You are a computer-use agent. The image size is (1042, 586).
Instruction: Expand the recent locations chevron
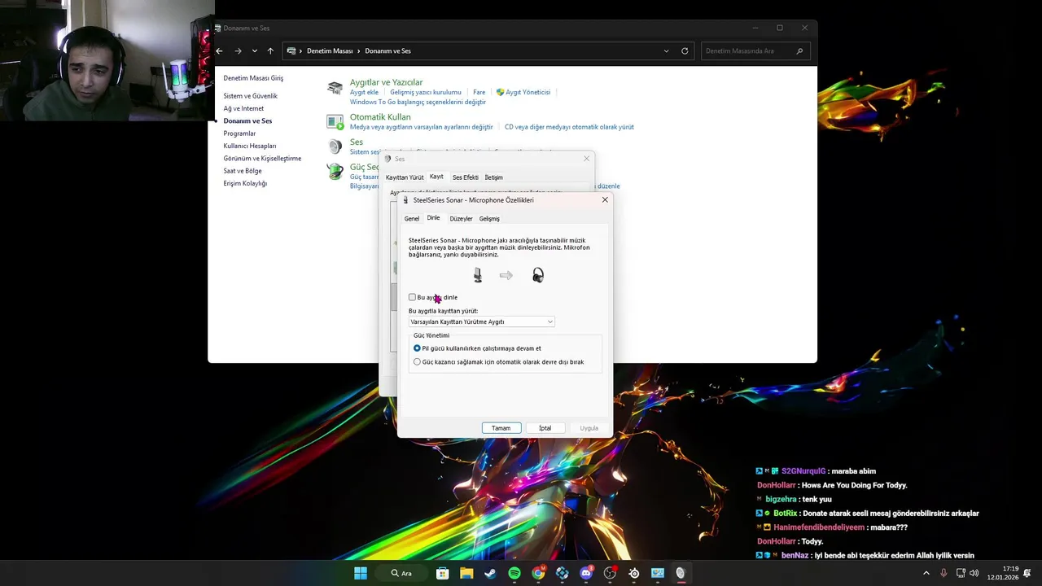pos(255,51)
